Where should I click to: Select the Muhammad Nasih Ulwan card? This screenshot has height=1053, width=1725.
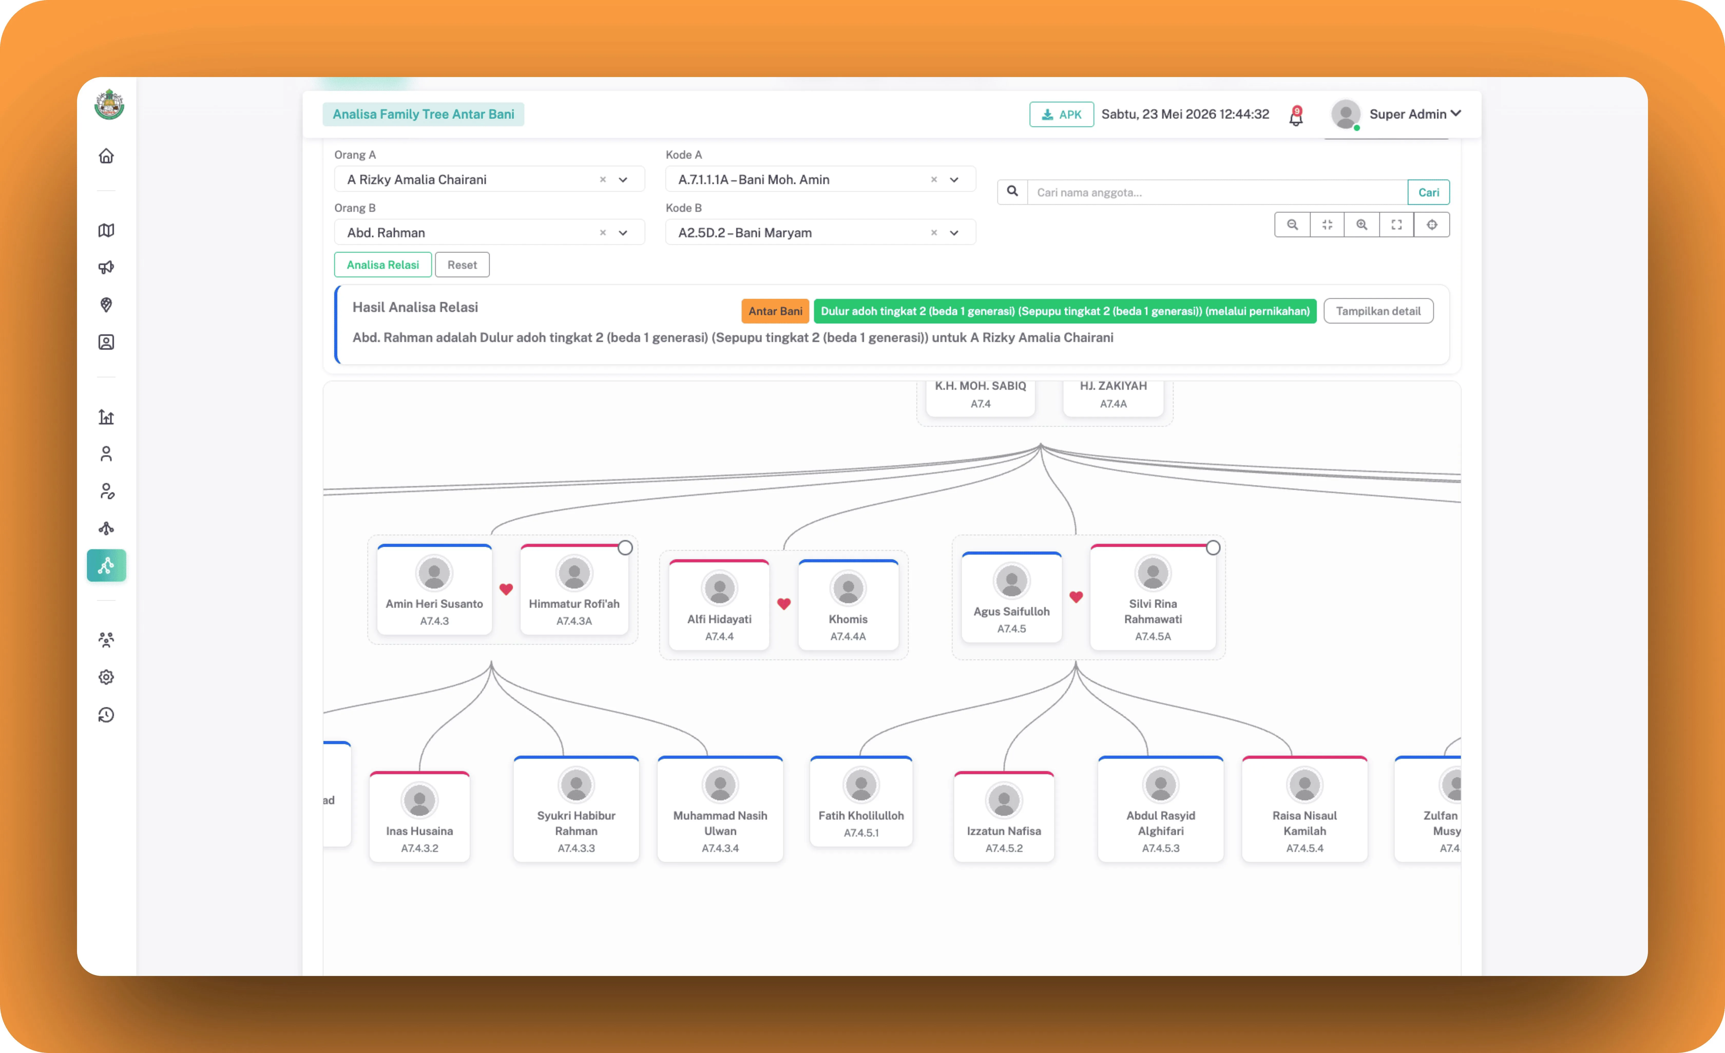pos(720,809)
